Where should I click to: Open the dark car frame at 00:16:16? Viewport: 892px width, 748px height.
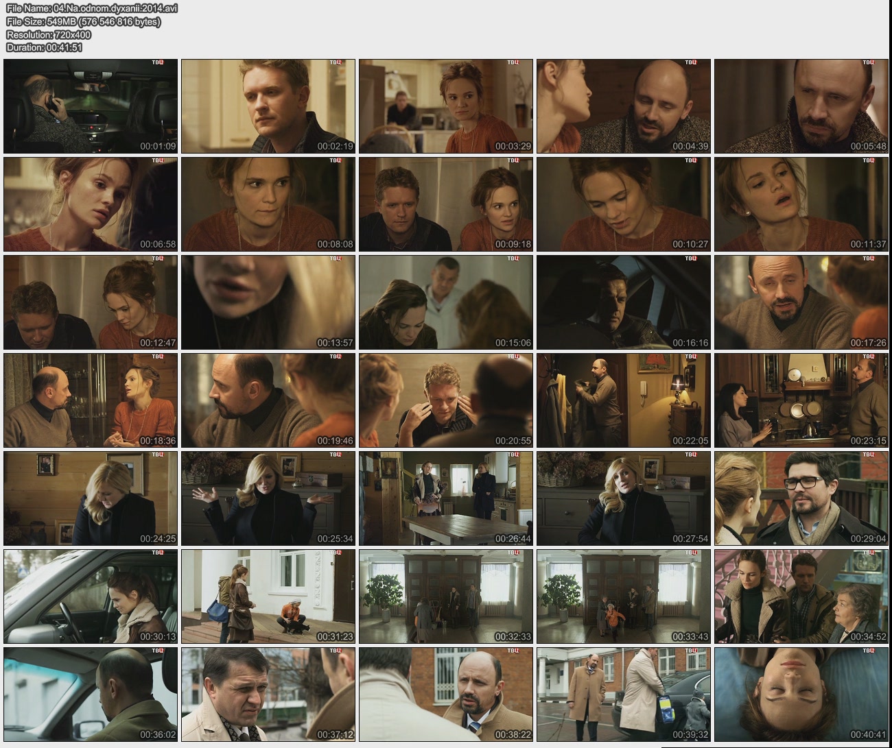623,302
